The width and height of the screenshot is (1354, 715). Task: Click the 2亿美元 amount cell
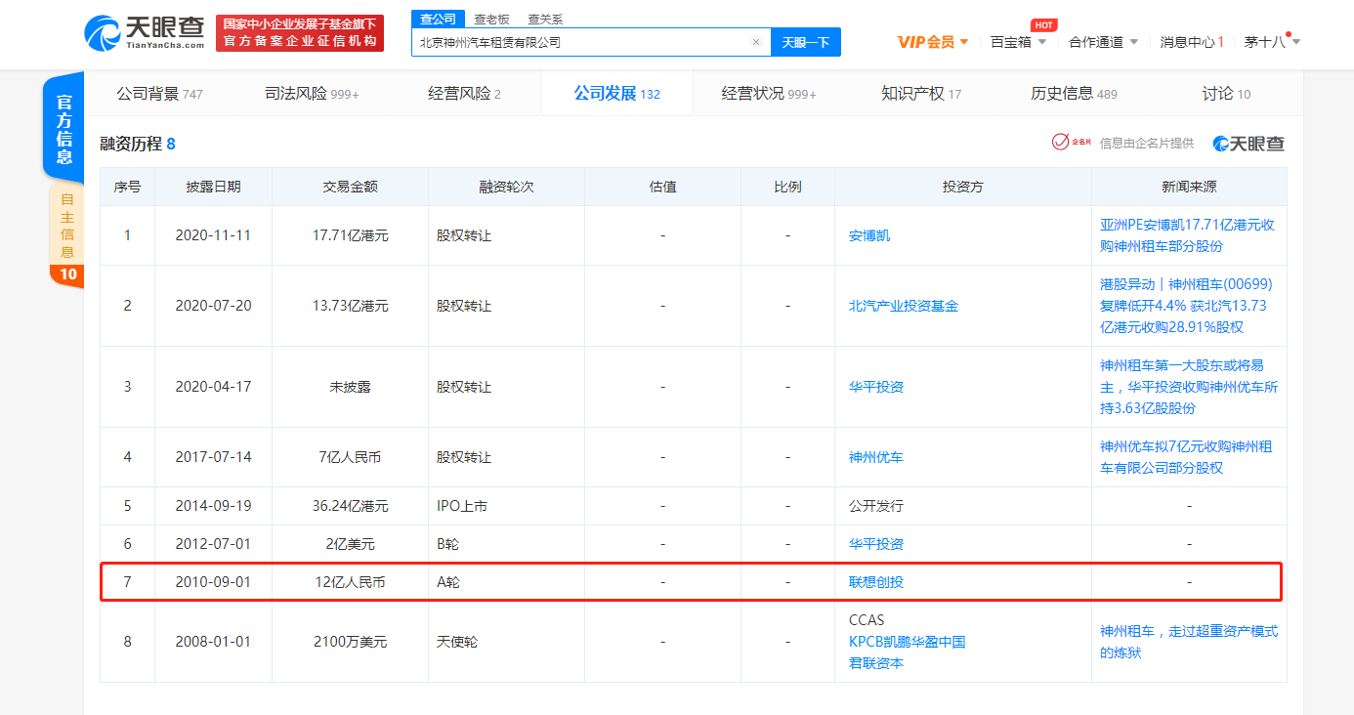click(350, 544)
